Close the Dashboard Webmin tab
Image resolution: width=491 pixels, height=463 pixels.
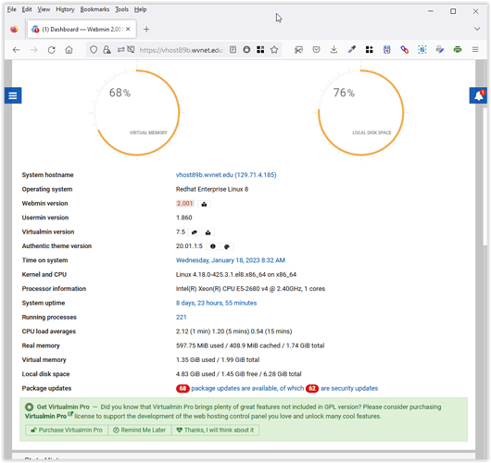point(128,29)
